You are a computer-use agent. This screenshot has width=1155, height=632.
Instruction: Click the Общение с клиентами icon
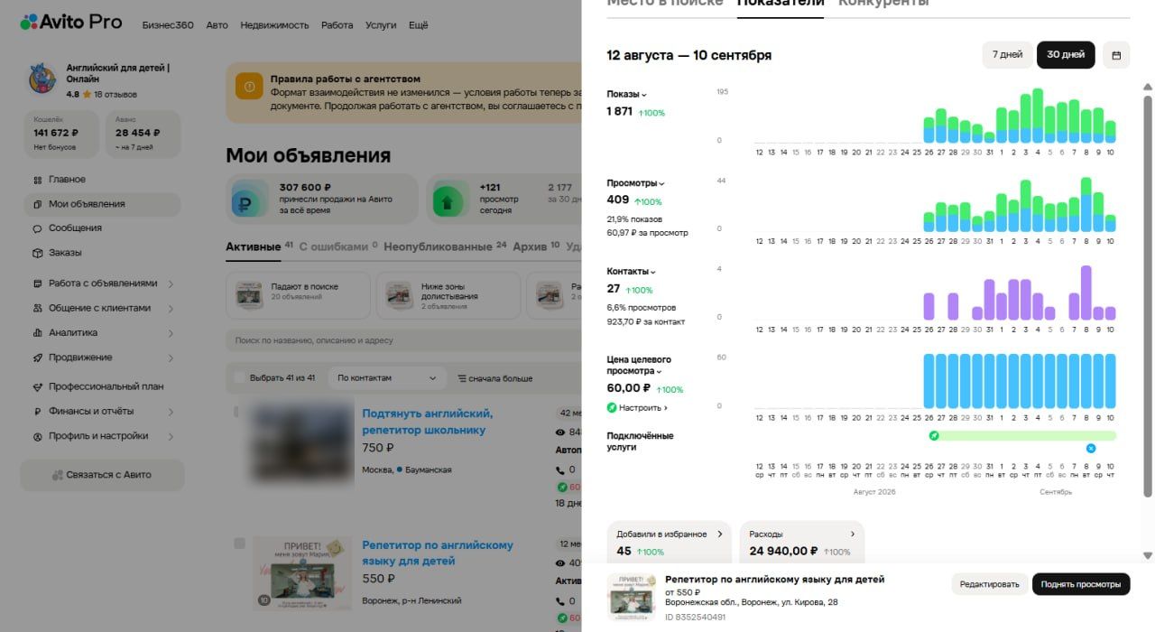pos(37,308)
